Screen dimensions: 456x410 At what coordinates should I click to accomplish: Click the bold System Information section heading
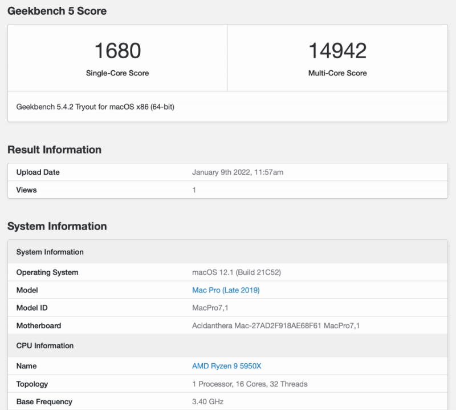[57, 226]
